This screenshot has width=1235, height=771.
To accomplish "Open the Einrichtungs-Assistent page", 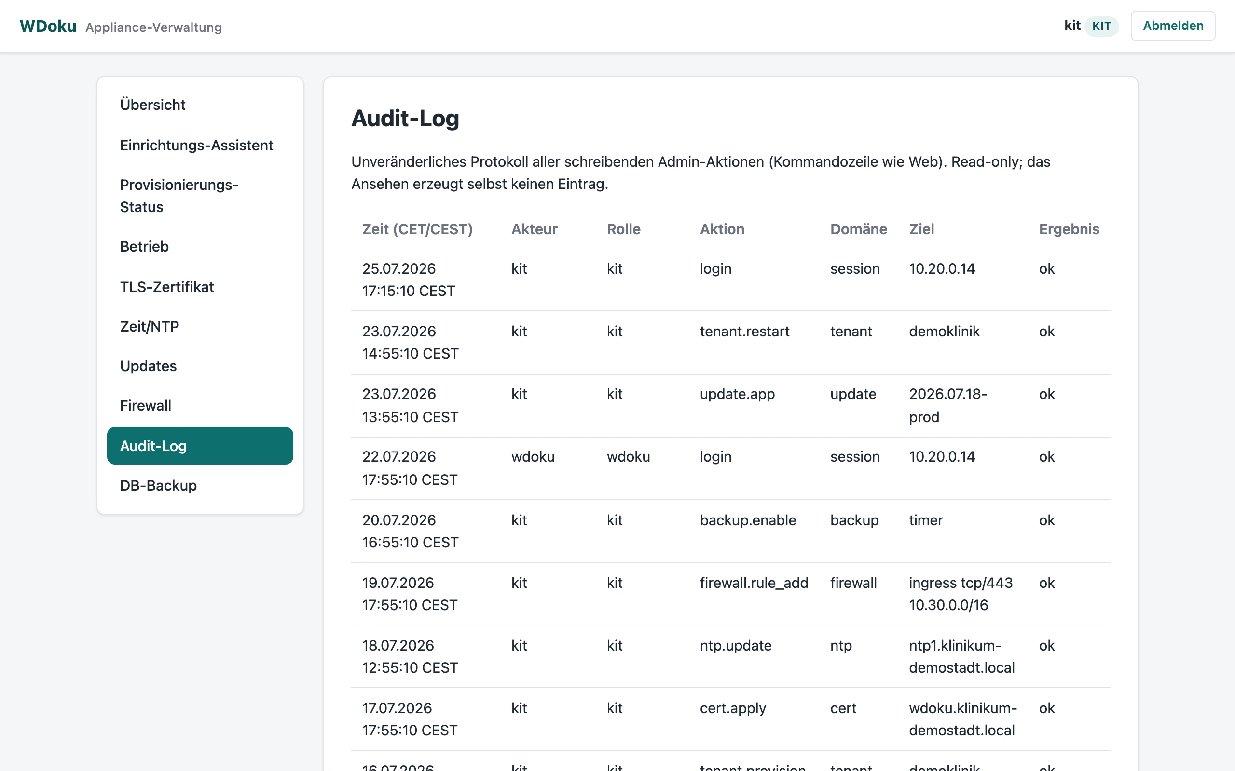I will [x=200, y=146].
